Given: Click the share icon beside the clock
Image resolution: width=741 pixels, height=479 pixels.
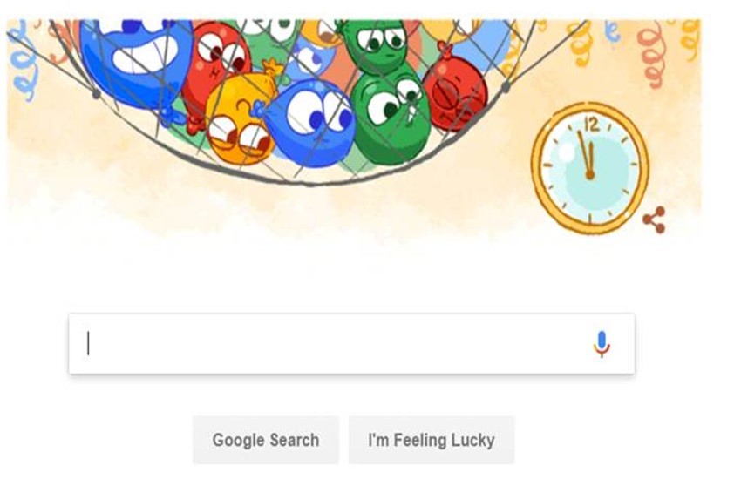Looking at the screenshot, I should [655, 220].
